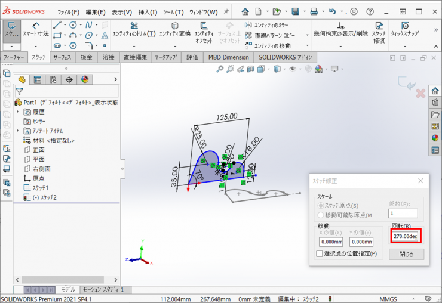
Task: Open the 挿入(I) menu
Action: [x=148, y=12]
